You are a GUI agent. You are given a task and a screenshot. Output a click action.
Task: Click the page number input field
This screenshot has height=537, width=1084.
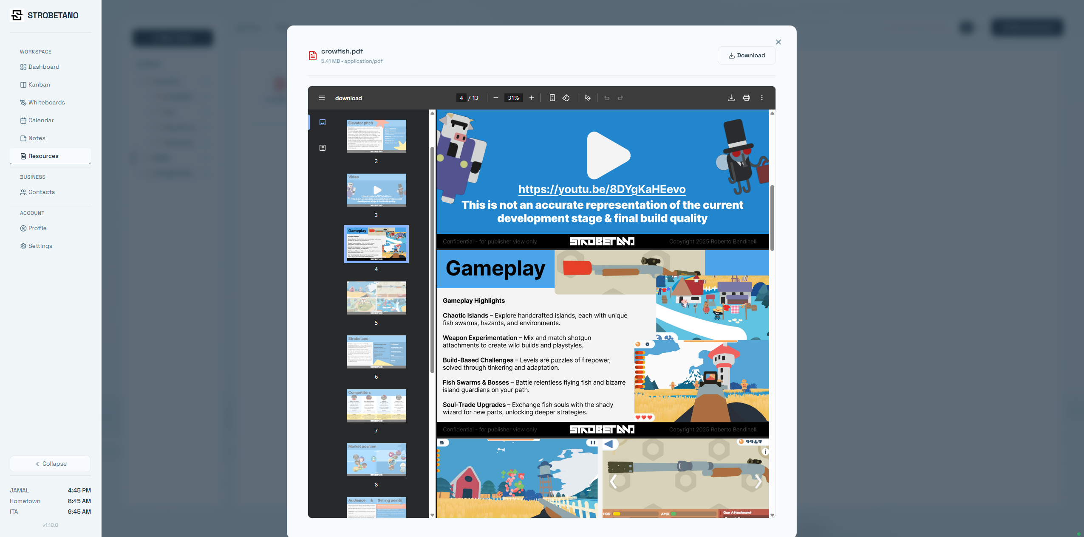click(461, 98)
